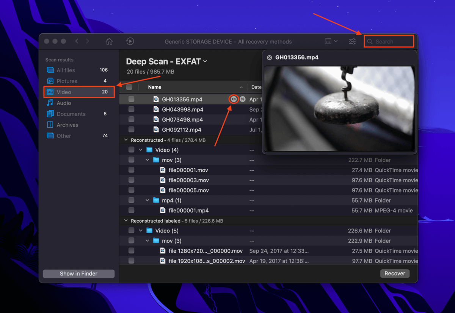This screenshot has height=313, width=455.
Task: Click the Video (4) folder icon
Action: (x=149, y=150)
